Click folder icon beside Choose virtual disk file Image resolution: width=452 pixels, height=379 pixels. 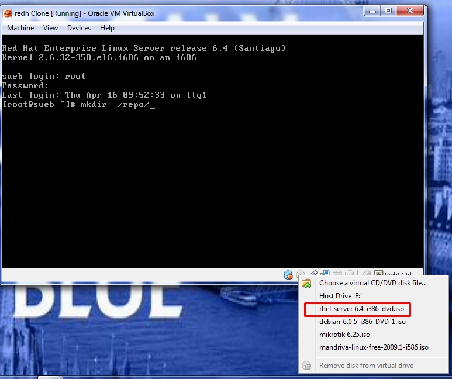tap(306, 283)
